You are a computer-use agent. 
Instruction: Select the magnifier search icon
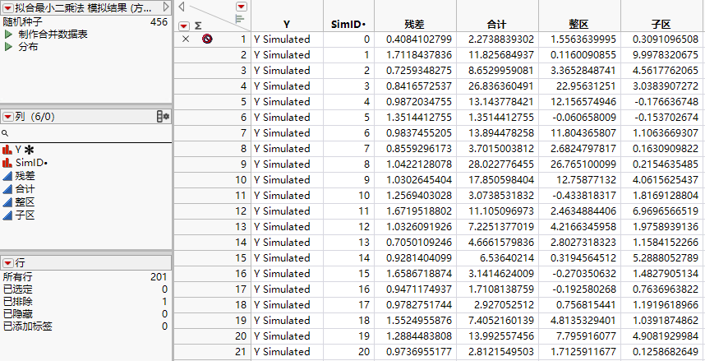5,134
